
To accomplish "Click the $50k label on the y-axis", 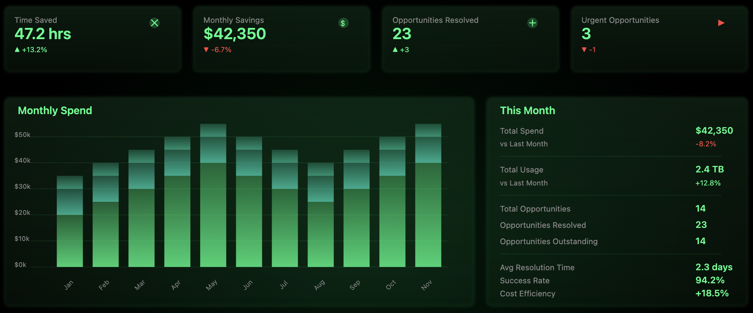I will click(22, 135).
